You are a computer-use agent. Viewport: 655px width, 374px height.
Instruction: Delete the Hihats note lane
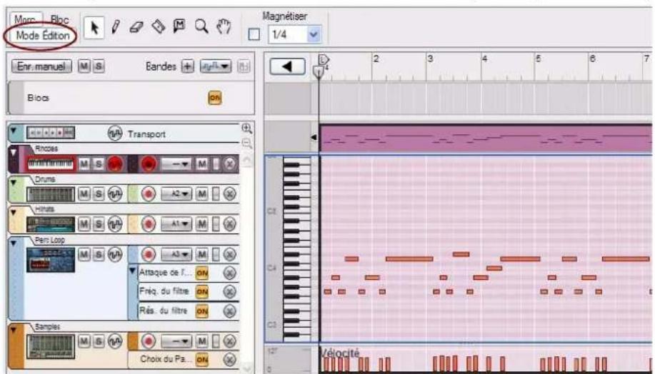229,224
